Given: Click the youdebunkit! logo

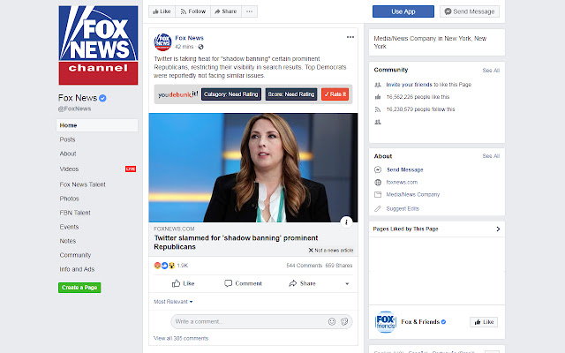Looking at the screenshot, I should click(178, 94).
